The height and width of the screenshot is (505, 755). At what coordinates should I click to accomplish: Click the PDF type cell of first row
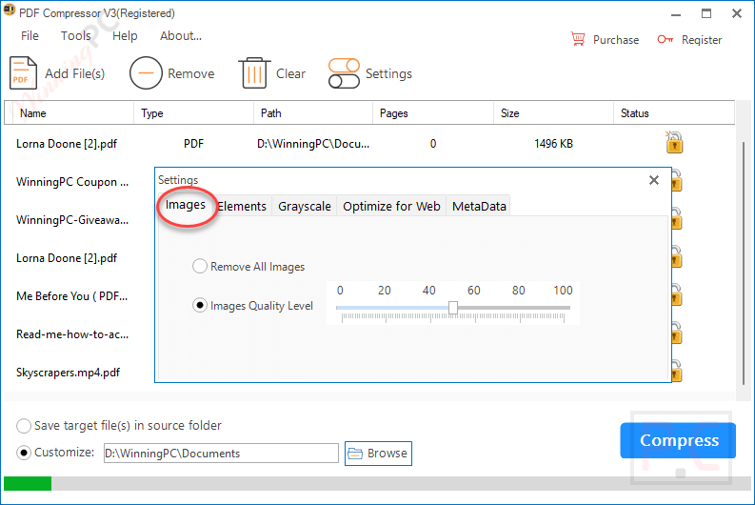coord(193,144)
